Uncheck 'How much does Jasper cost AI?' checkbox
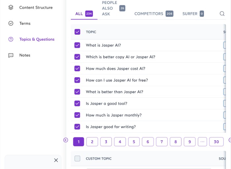This screenshot has width=231, height=169. 77,68
